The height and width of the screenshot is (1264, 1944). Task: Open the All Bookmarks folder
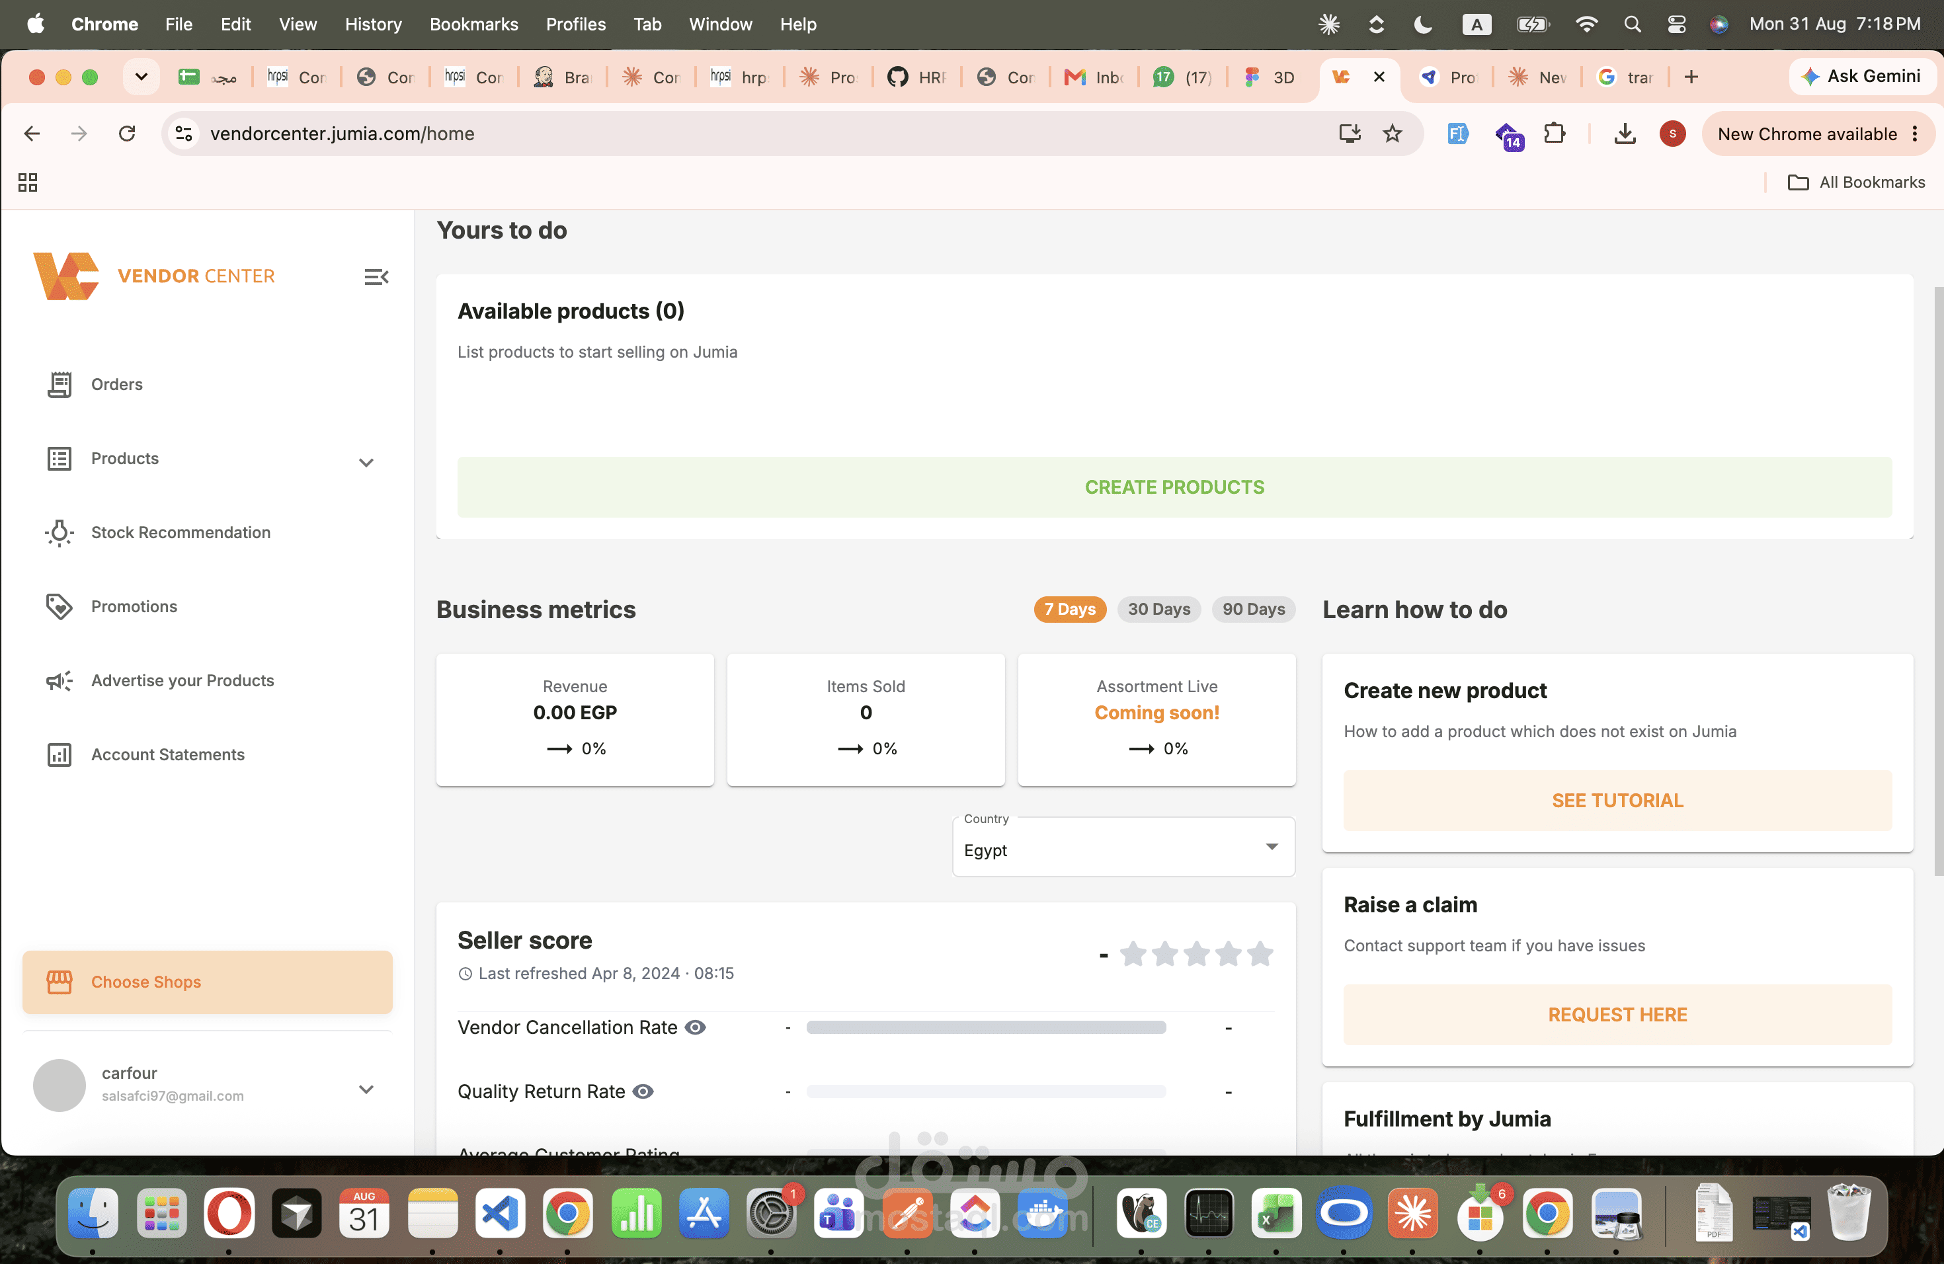point(1857,182)
